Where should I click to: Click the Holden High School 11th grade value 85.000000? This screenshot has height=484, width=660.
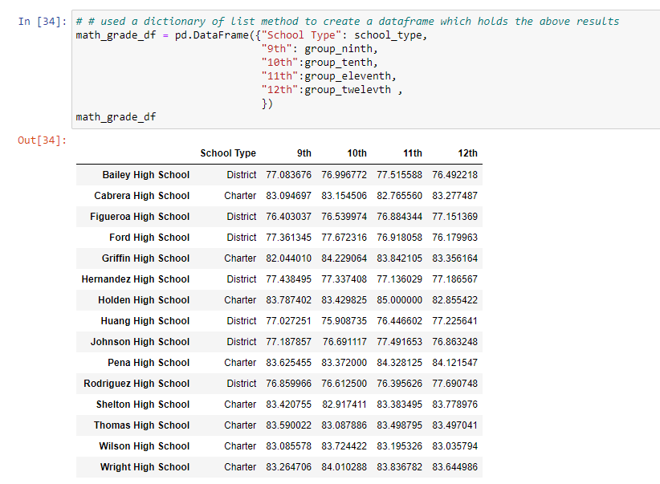pyautogui.click(x=402, y=299)
